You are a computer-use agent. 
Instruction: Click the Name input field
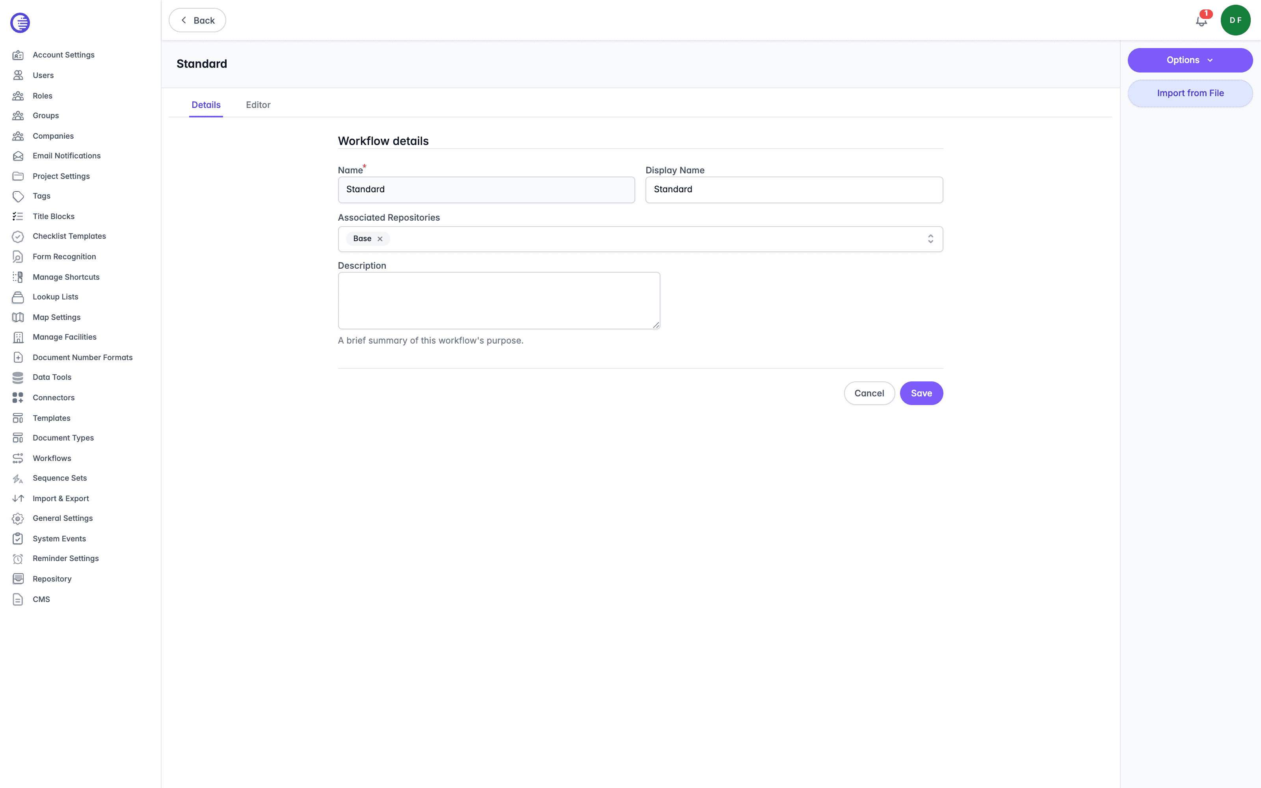click(486, 190)
